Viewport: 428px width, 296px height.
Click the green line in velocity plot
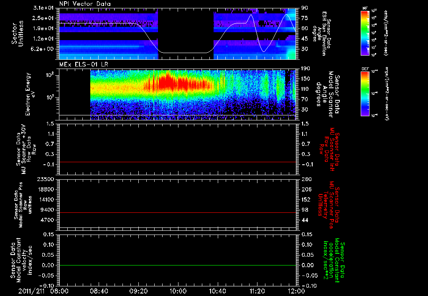[177, 265]
